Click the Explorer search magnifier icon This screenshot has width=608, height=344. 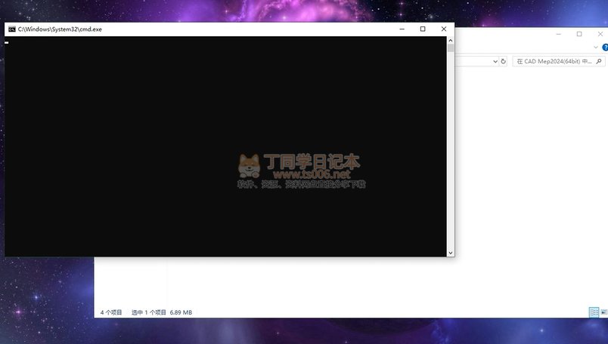pos(599,62)
